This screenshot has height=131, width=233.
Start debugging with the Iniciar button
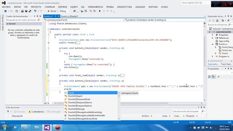point(52,11)
